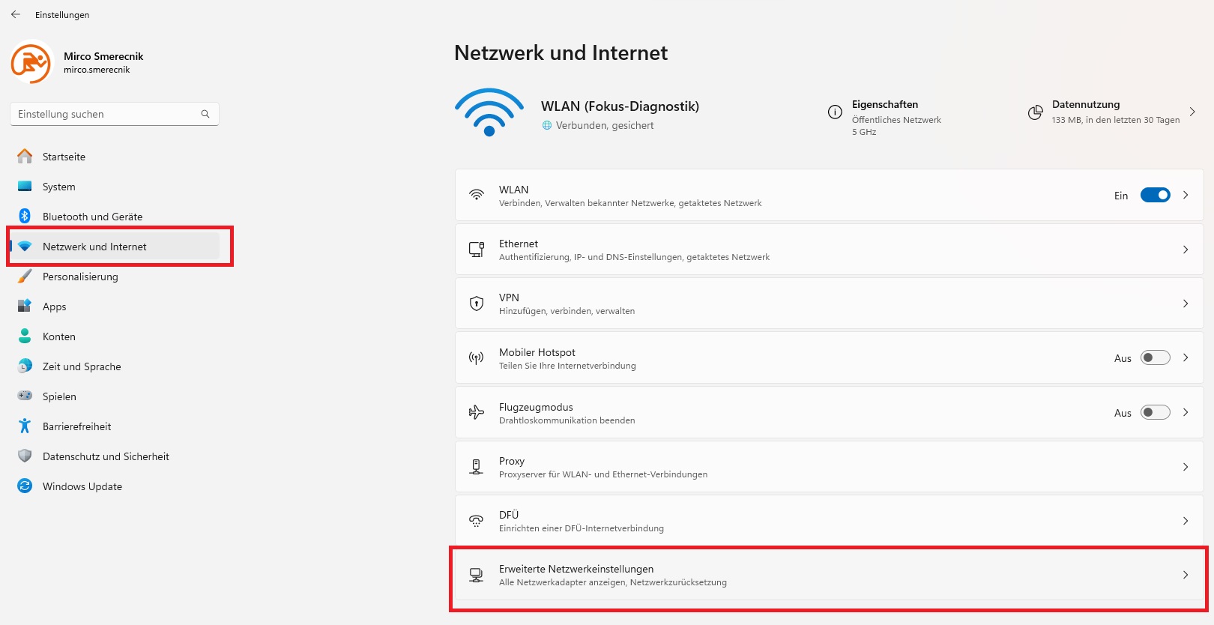This screenshot has width=1214, height=625.
Task: Click the Einstellung suchen search field
Action: click(x=114, y=114)
